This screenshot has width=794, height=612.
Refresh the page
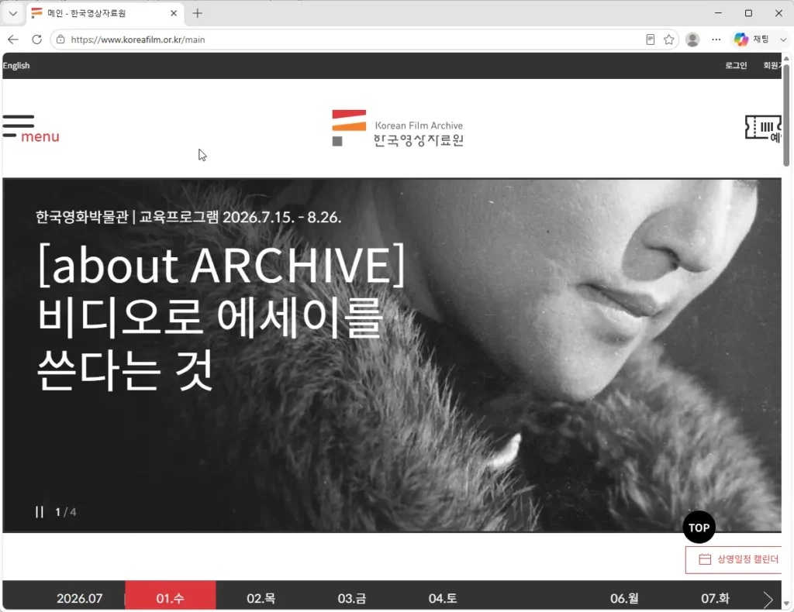pyautogui.click(x=36, y=40)
